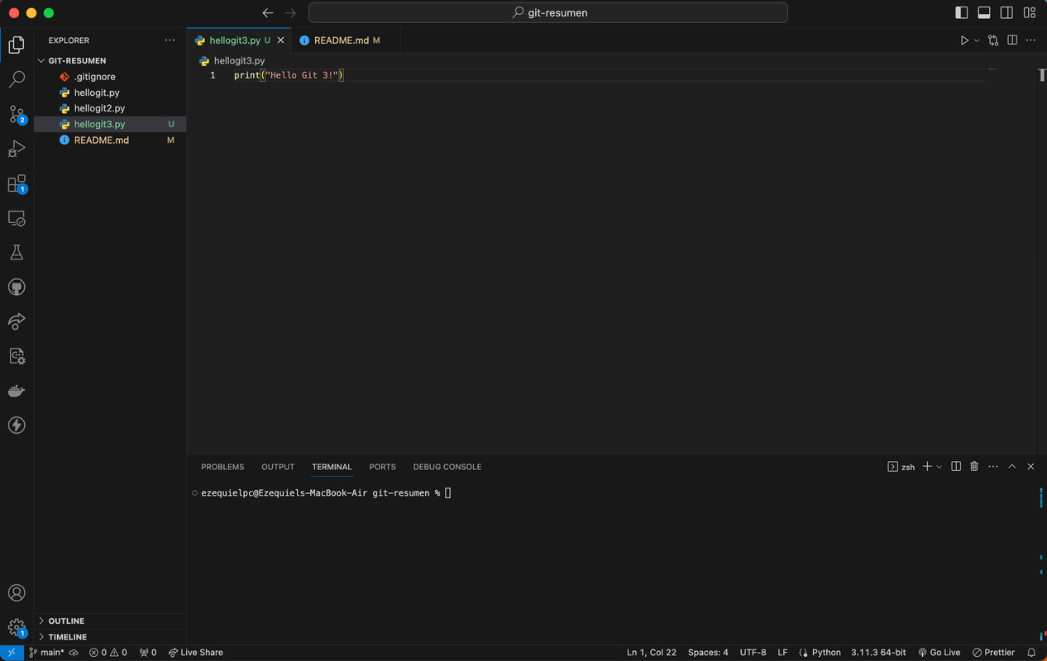1047x661 pixels.
Task: Open the Docker whale icon
Action: coord(17,391)
